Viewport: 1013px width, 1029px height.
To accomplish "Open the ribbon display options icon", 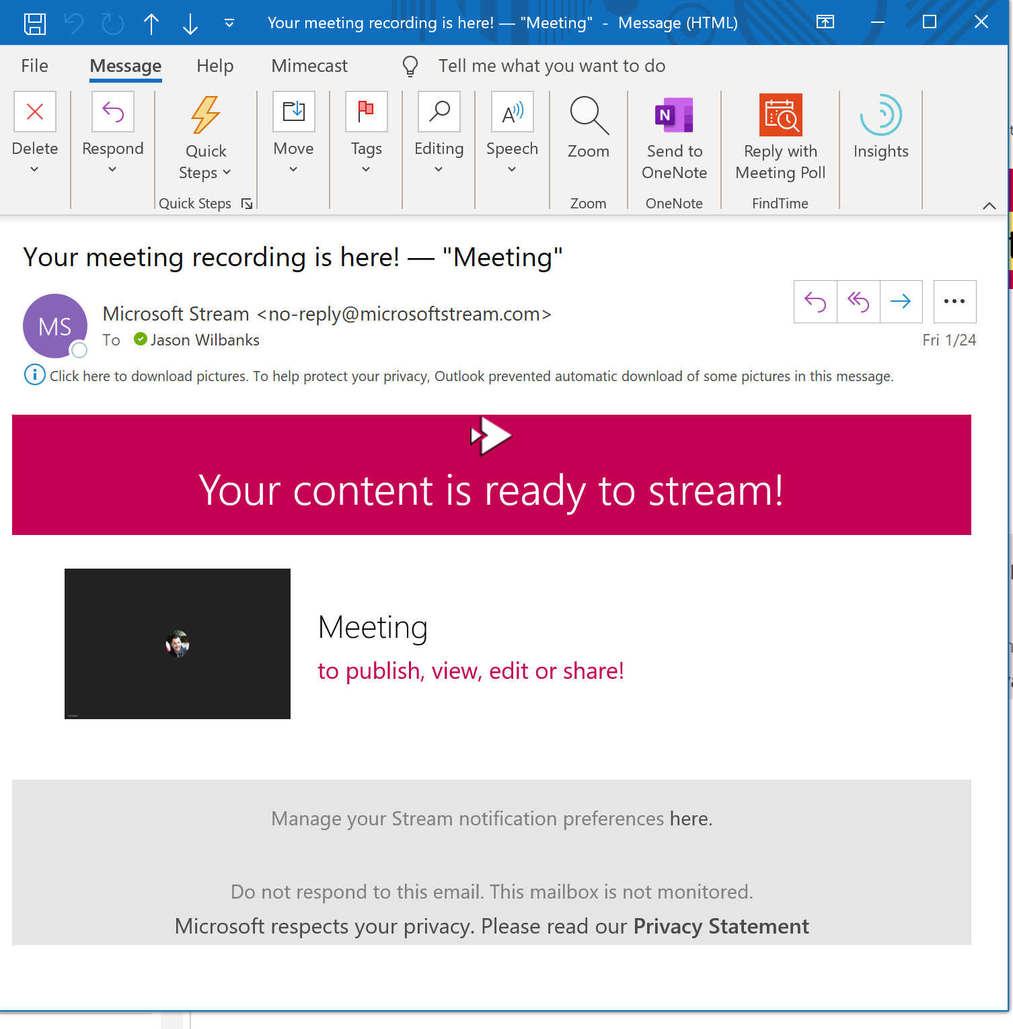I will (825, 22).
